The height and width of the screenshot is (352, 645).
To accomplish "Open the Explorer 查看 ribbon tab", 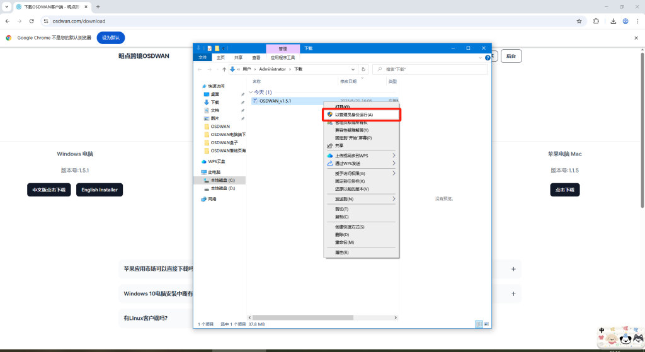I will (256, 57).
